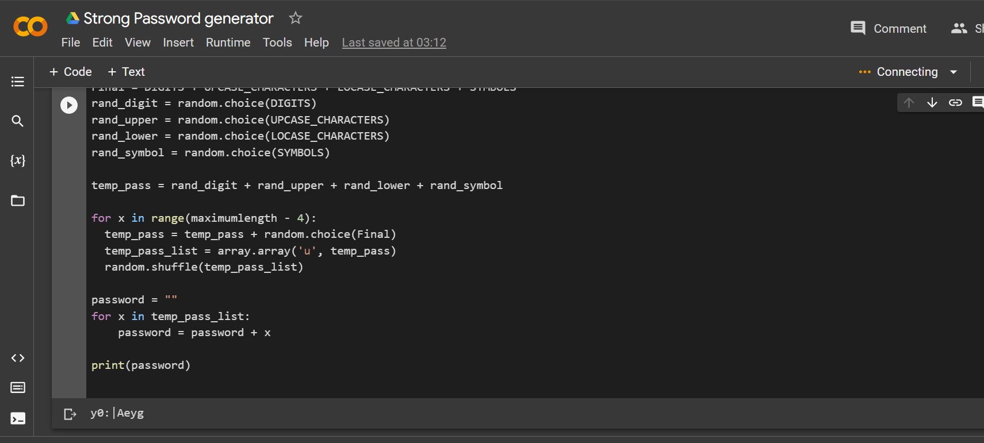984x443 pixels.
Task: Open the search (find and replace) sidebar icon
Action: point(18,121)
